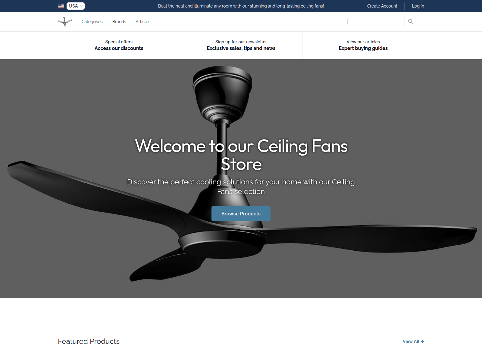Click the arrow icon next to View All

click(x=422, y=341)
